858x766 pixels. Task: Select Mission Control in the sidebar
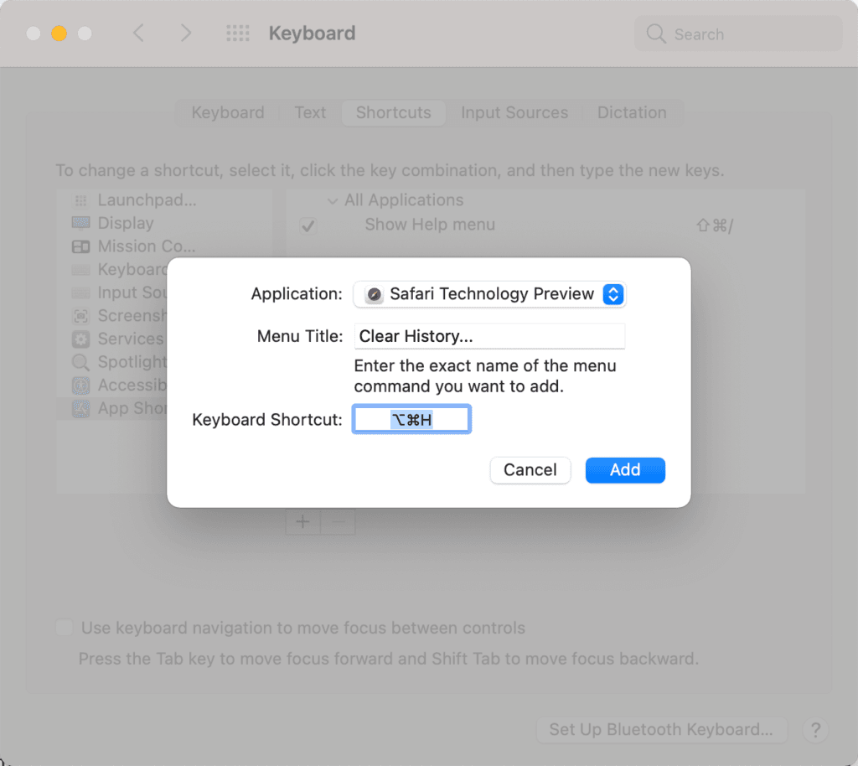coord(164,246)
